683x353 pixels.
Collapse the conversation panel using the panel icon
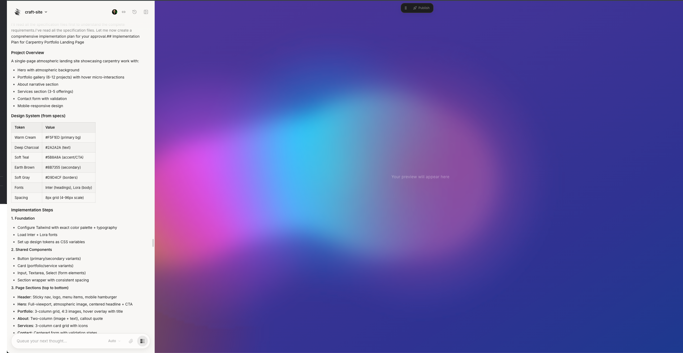click(x=146, y=12)
